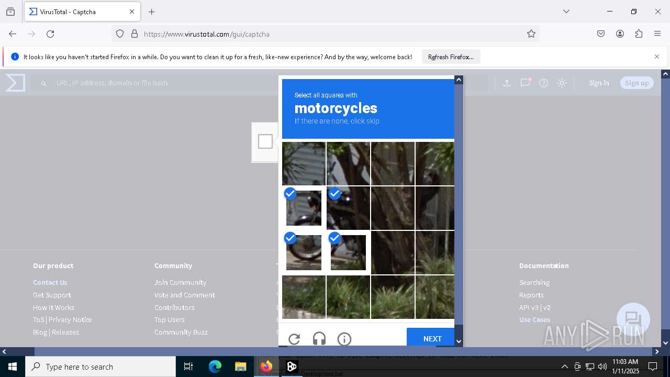Show hidden system tray icons

point(564,367)
